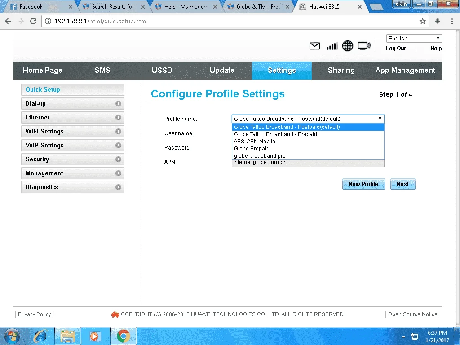The image size is (460, 345).
Task: Open Chrome three-dot menu
Action: 452,21
